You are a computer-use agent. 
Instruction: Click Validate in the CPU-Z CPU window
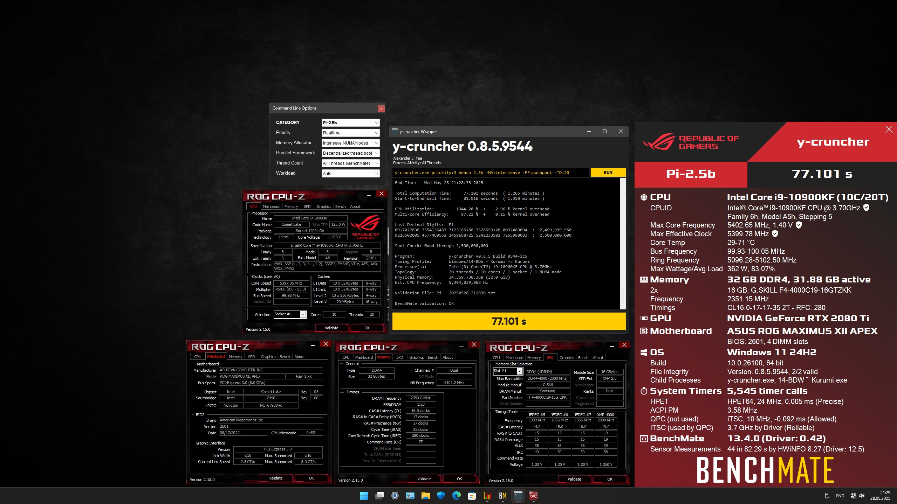(x=331, y=328)
